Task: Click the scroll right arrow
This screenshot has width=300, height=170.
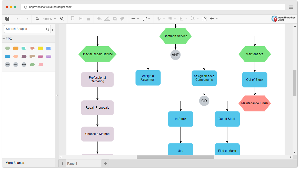Action: (x=291, y=157)
